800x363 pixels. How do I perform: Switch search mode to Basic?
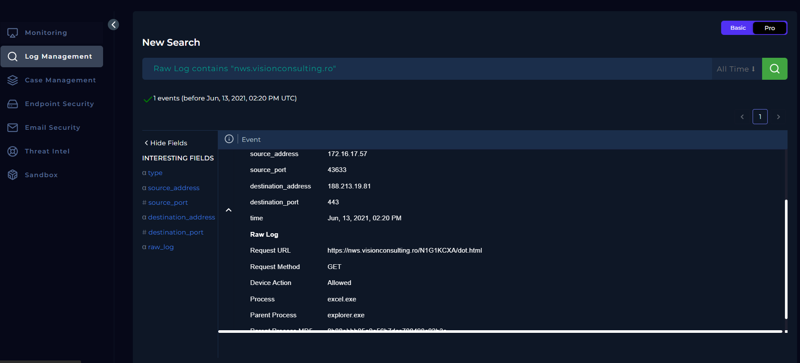tap(737, 28)
